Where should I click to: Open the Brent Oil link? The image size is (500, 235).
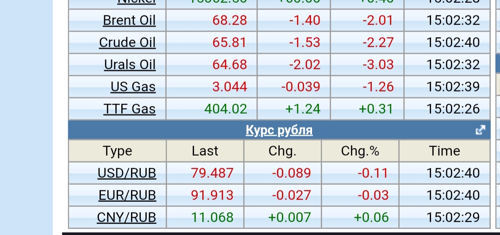(129, 20)
